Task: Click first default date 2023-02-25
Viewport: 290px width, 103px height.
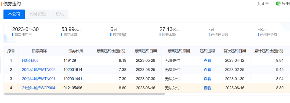Action: (235, 70)
